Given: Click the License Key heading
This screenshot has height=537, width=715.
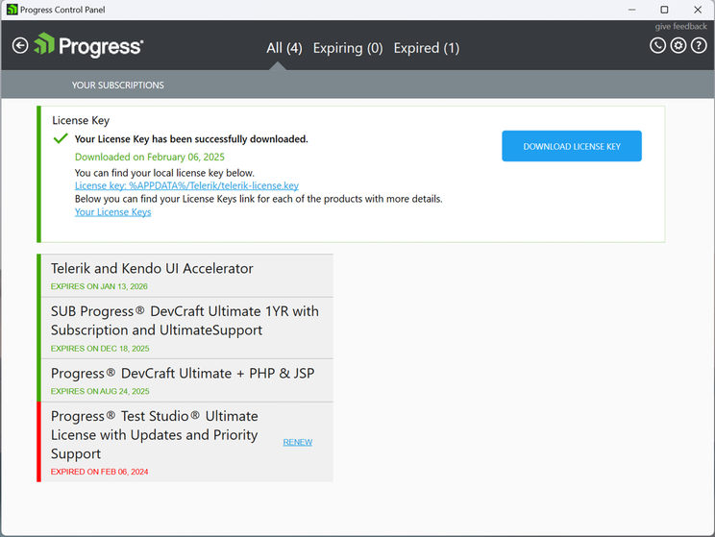Looking at the screenshot, I should click(81, 120).
